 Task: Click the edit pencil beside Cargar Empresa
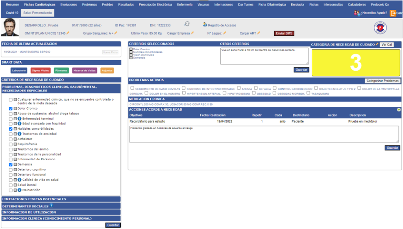tap(192, 33)
